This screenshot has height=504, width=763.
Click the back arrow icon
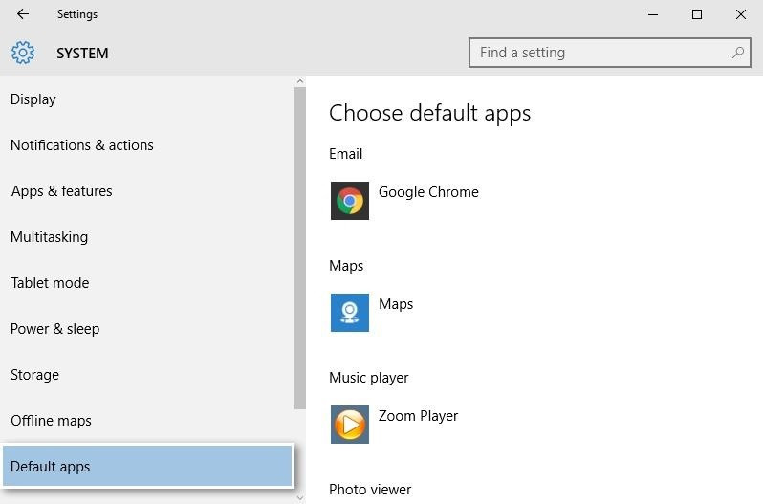(23, 14)
